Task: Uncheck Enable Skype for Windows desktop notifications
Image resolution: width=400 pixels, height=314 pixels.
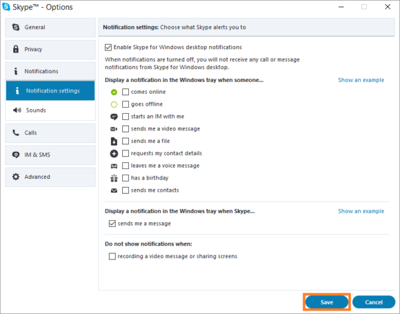Action: click(x=108, y=47)
